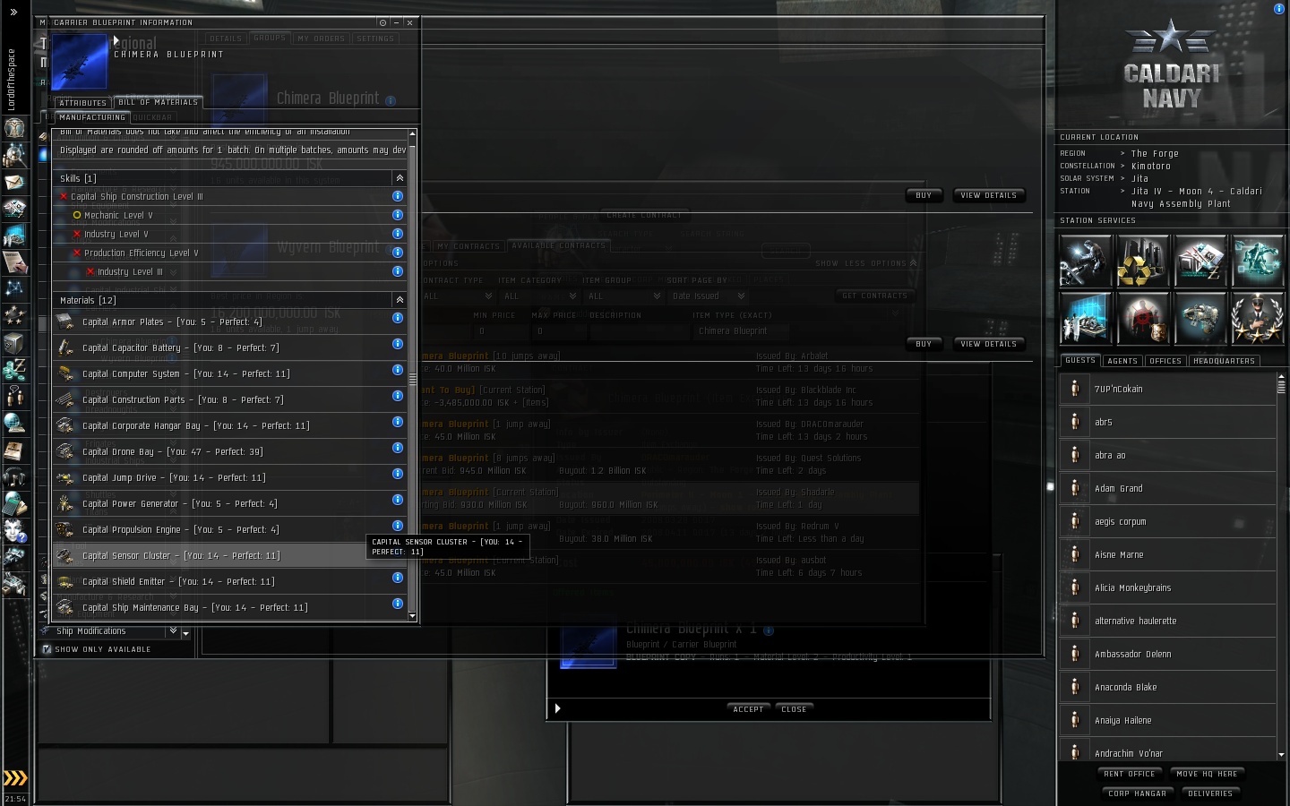
Task: Click the Deliveries button
Action: coord(1210,793)
